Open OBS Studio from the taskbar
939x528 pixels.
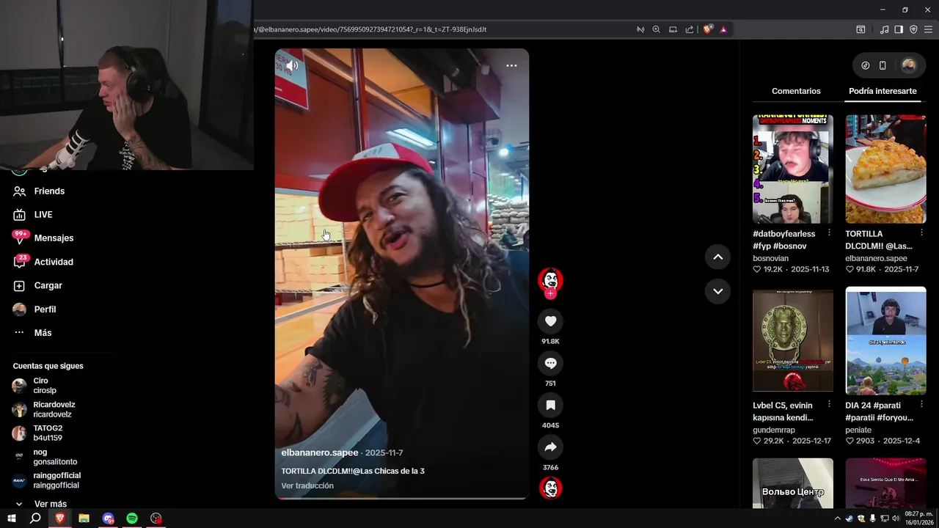[156, 518]
